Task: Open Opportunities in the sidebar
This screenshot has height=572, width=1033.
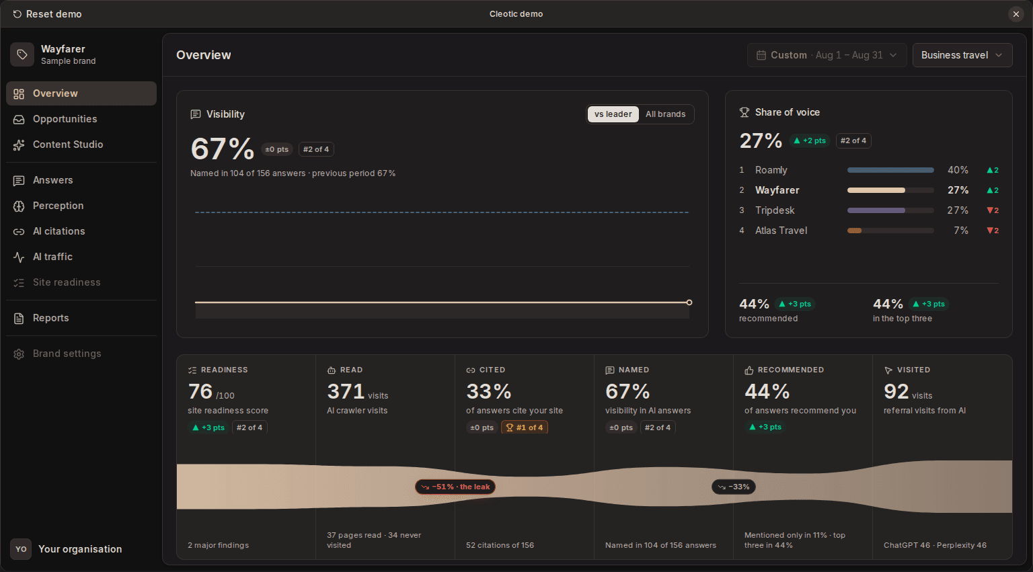Action: (81, 119)
